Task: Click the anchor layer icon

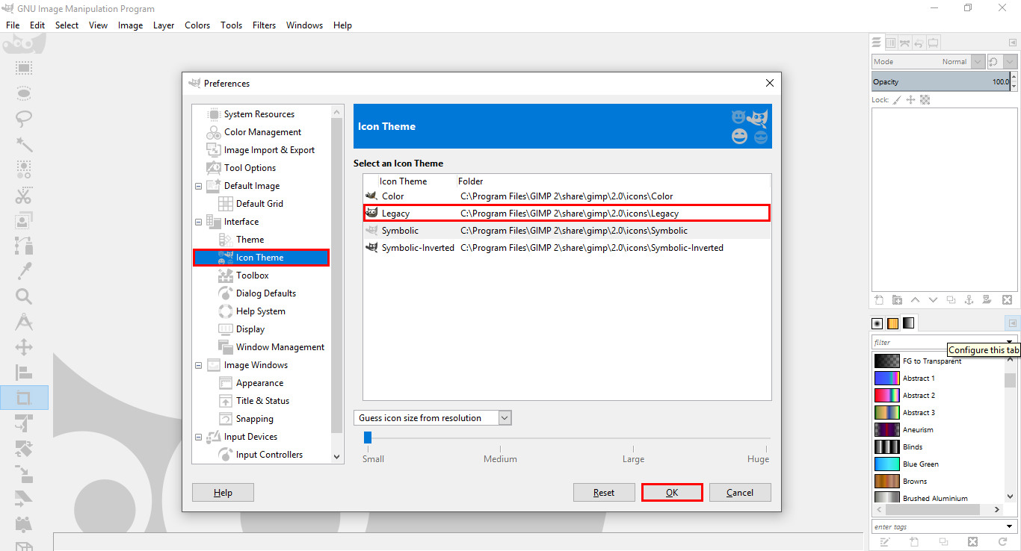Action: click(969, 299)
